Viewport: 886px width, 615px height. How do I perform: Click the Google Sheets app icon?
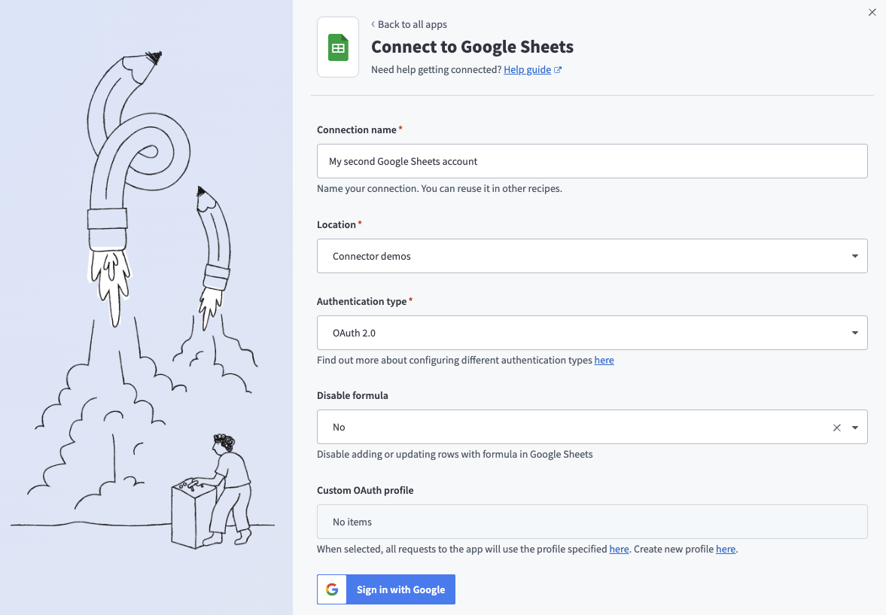[337, 47]
